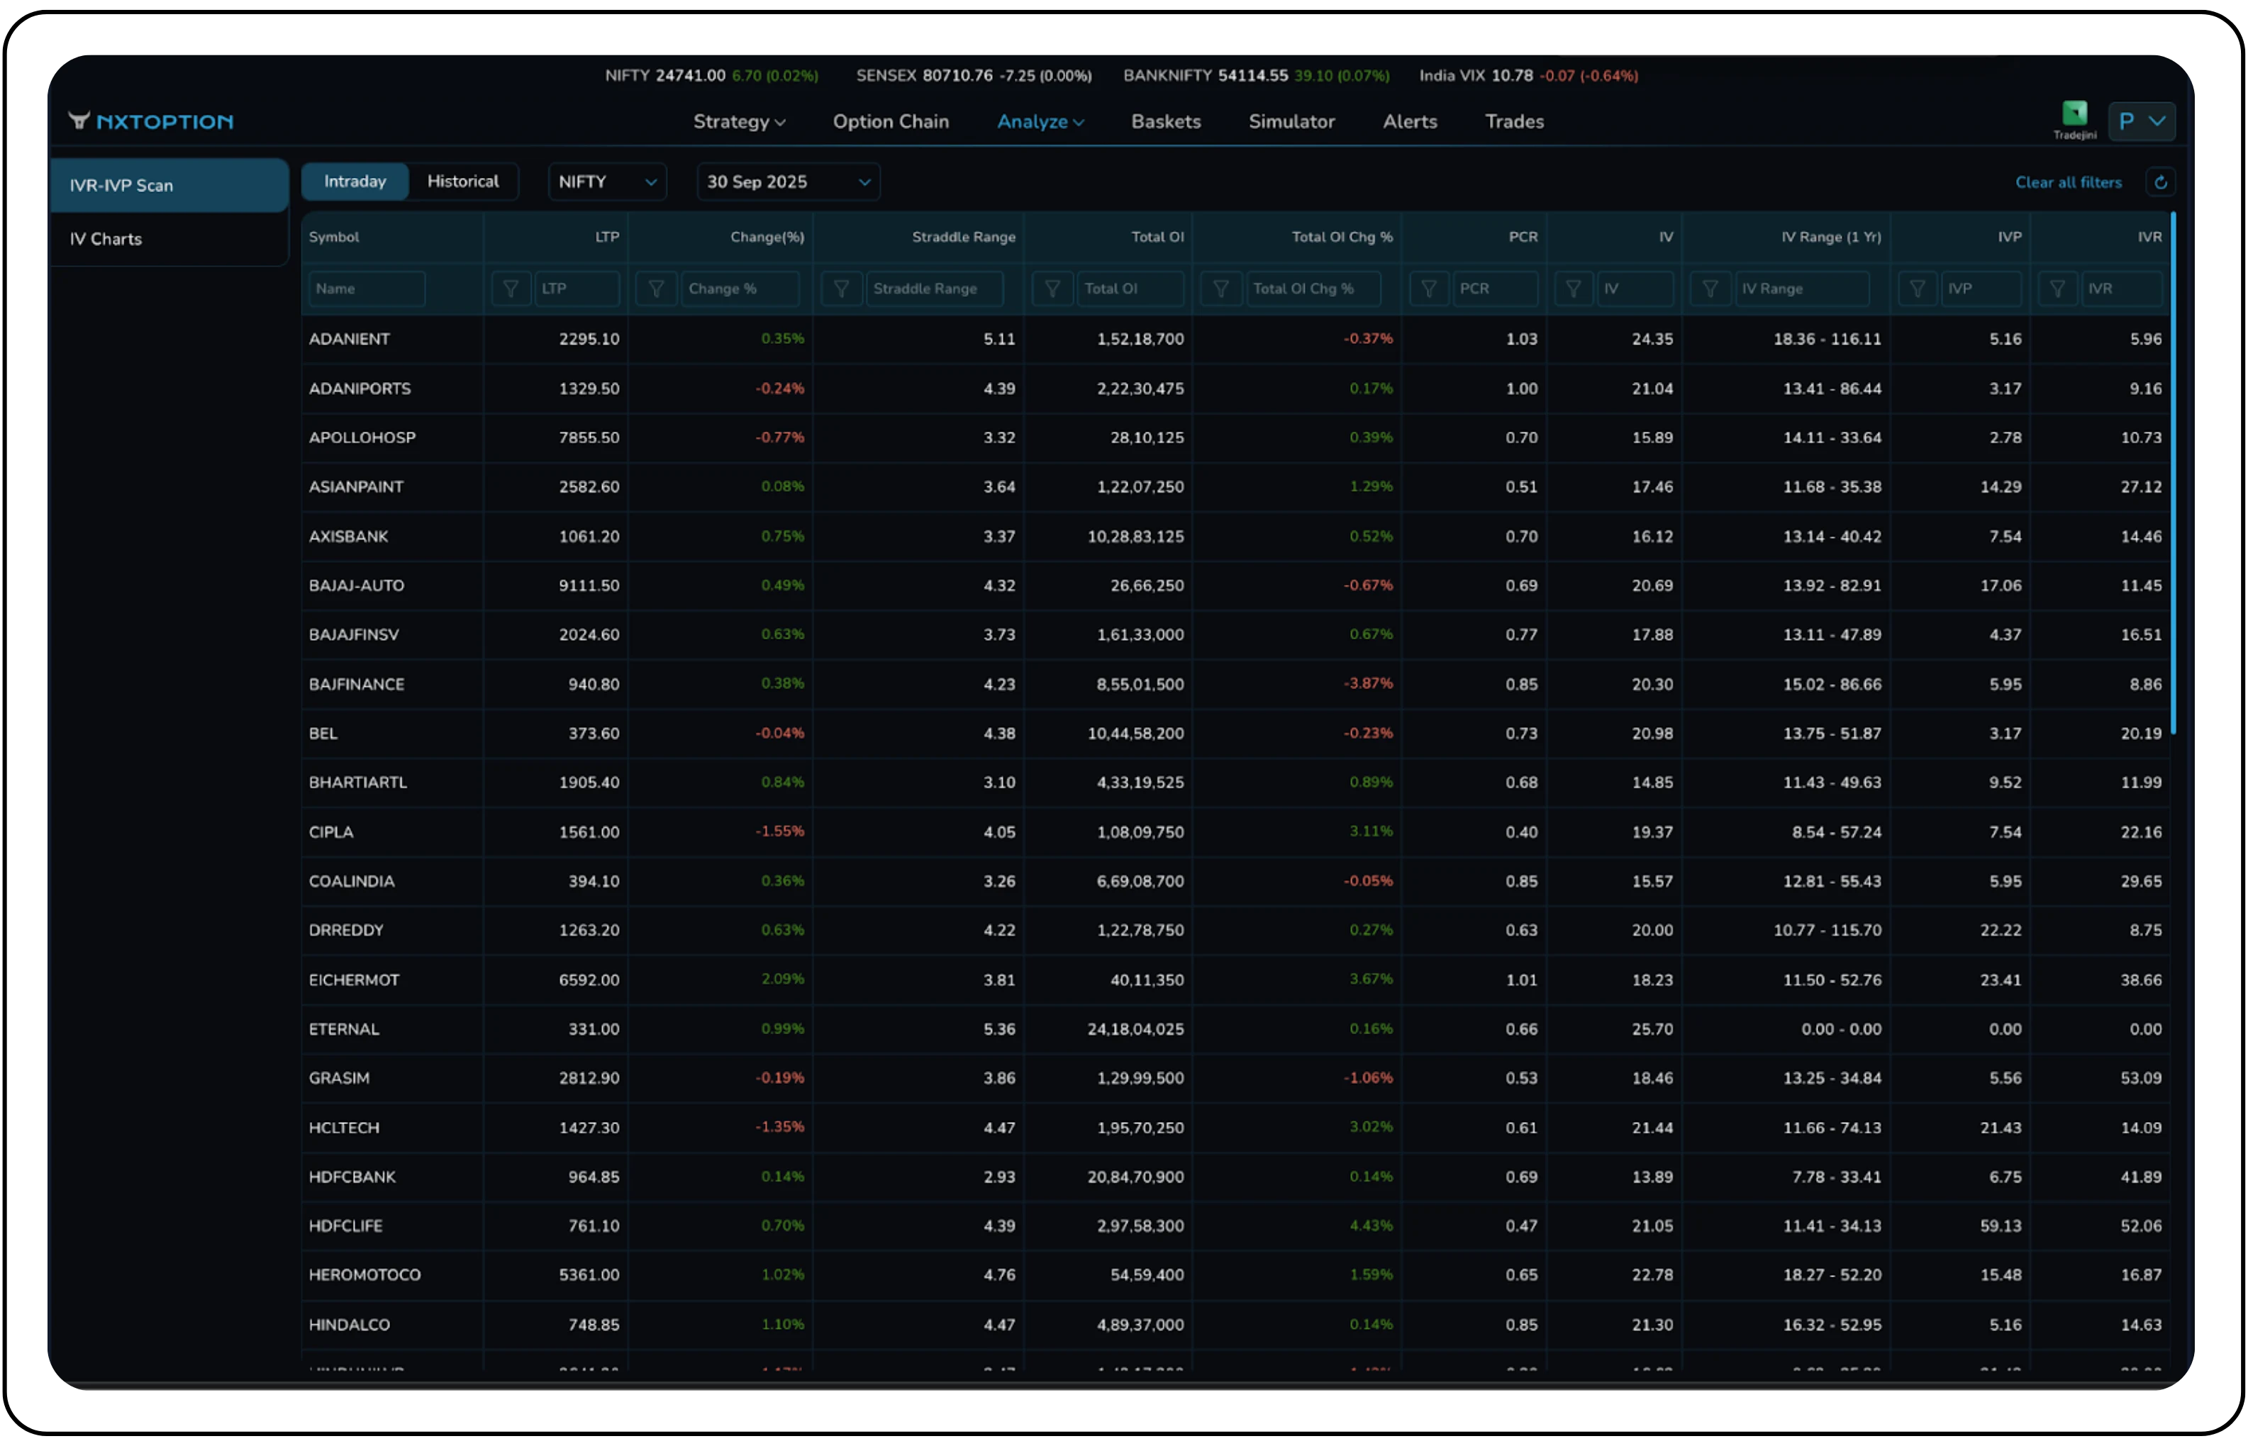Go to the Option Chain tab
The image size is (2253, 1446).
coord(890,121)
